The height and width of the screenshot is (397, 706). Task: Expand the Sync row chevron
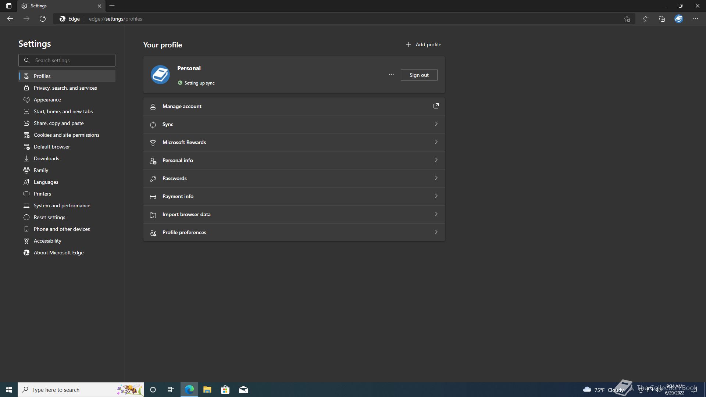pos(436,124)
